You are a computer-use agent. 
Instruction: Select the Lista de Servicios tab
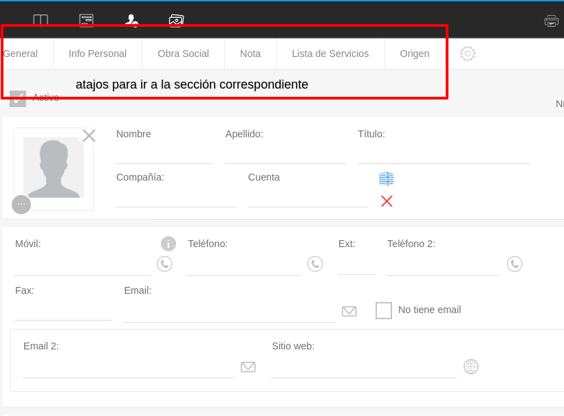click(330, 54)
